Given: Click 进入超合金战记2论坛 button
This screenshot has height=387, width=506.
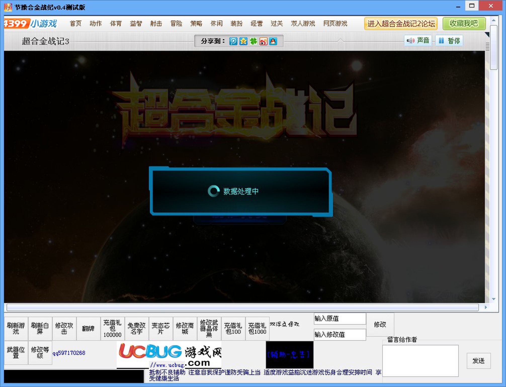Looking at the screenshot, I should click(x=401, y=24).
